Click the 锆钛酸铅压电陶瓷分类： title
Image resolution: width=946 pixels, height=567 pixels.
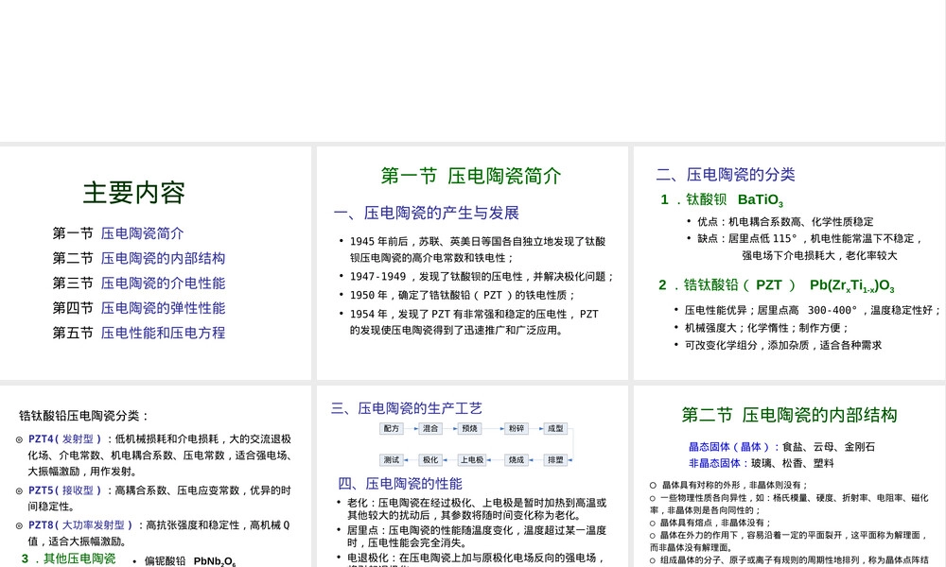(x=84, y=416)
